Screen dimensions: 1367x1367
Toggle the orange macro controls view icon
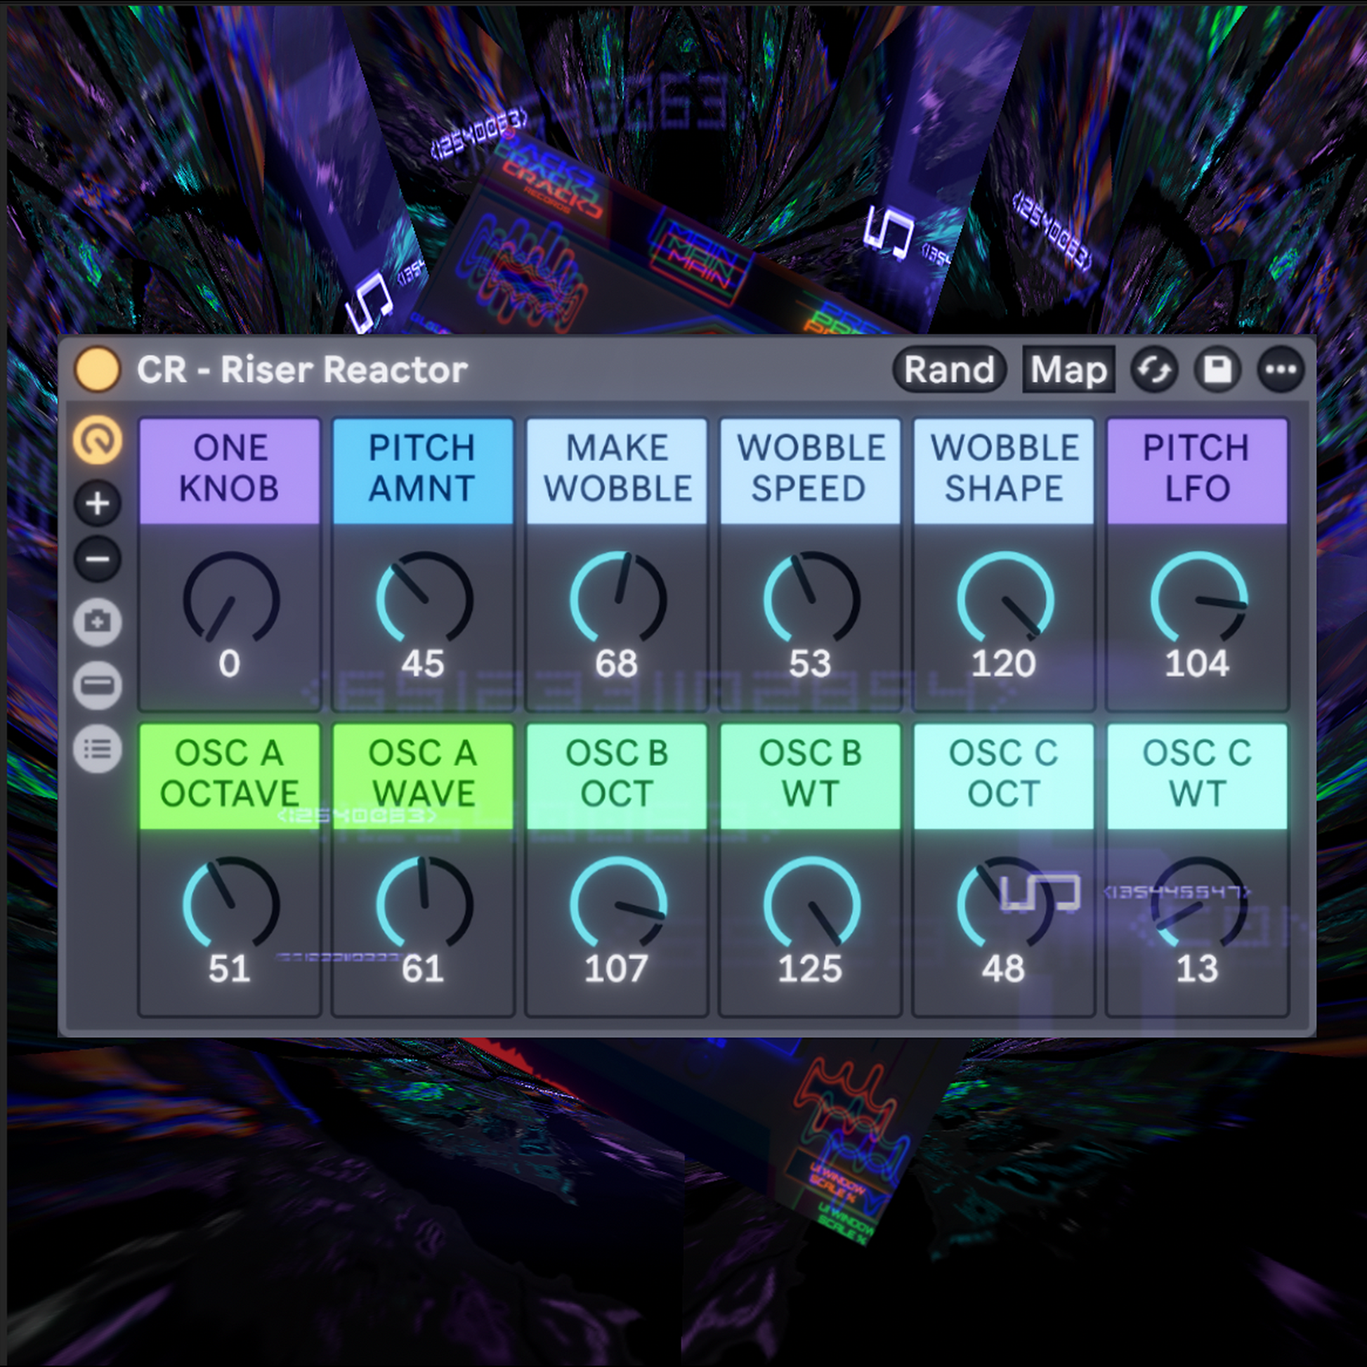click(x=98, y=441)
